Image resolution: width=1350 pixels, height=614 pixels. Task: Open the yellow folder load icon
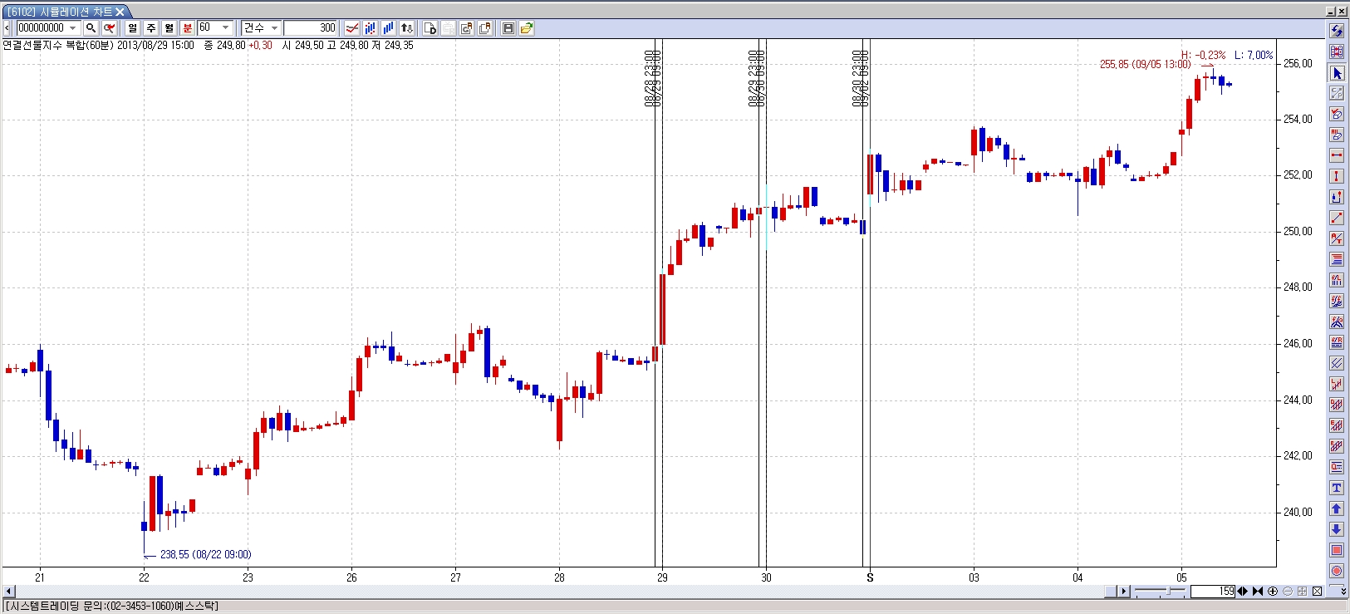(x=527, y=28)
